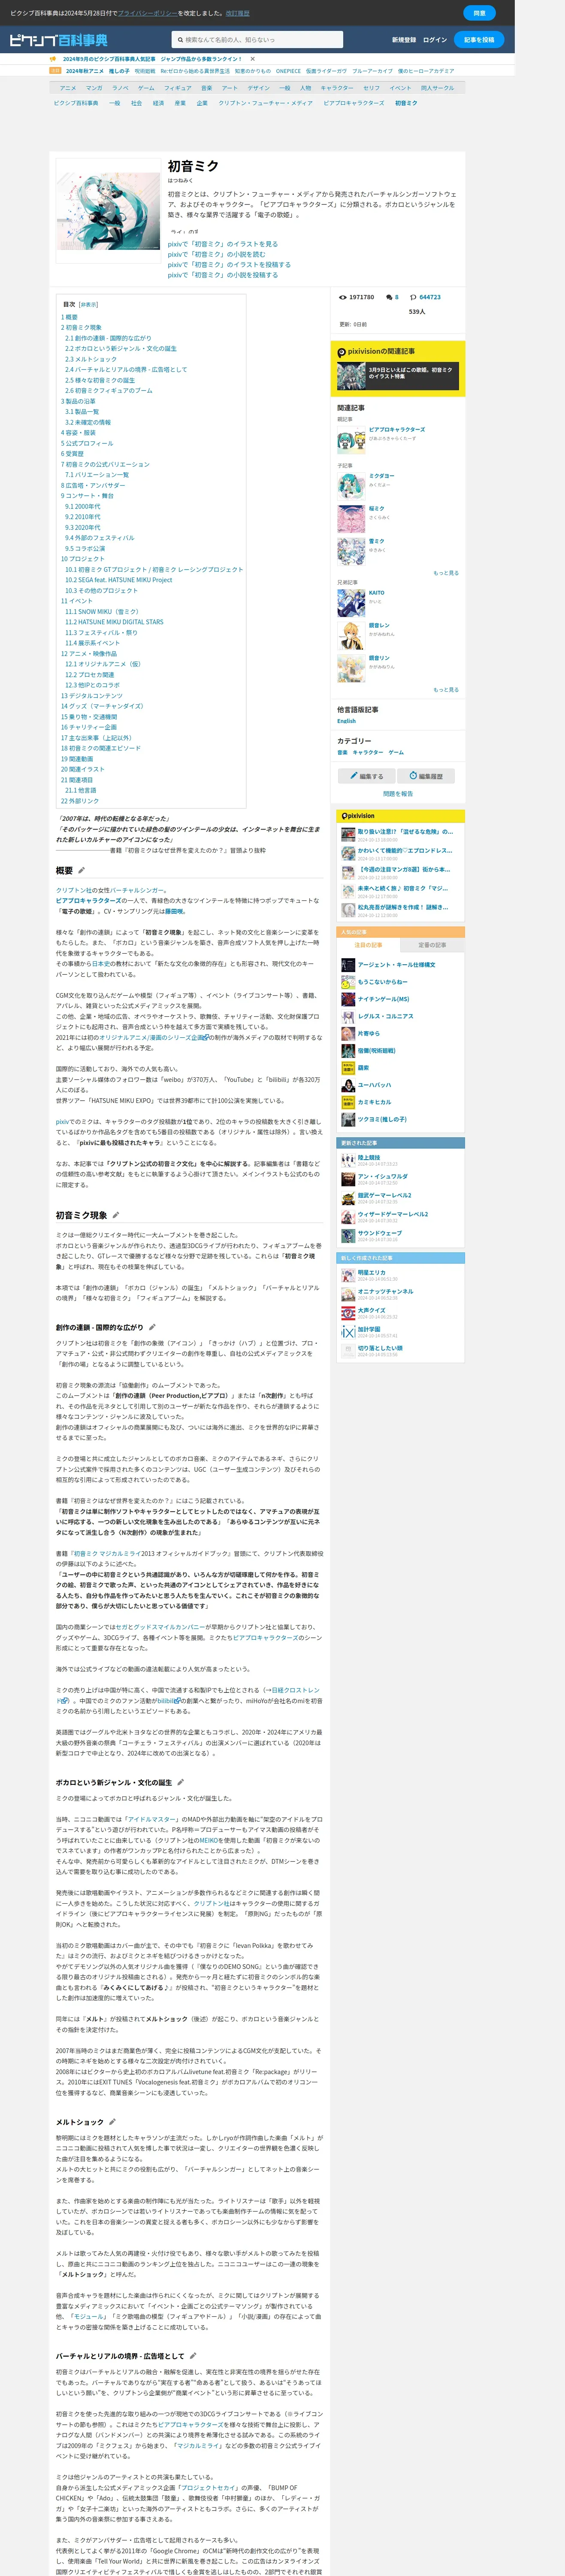Open the キャラクター category menu item
565x2576 pixels.
click(x=337, y=88)
